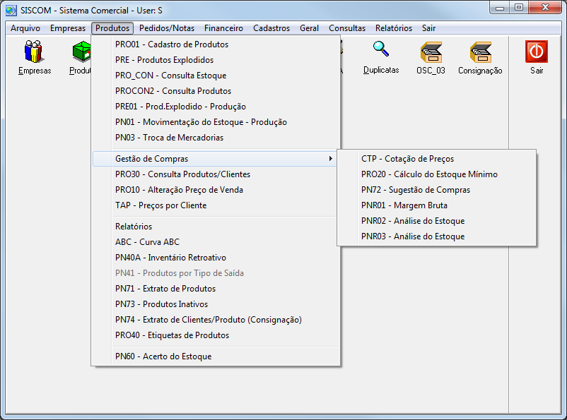Open the Consignação toolbar icon

click(480, 53)
